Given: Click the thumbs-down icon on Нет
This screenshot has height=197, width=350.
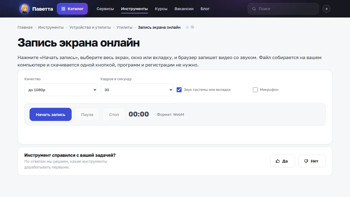Looking at the screenshot, I should pyautogui.click(x=306, y=161).
